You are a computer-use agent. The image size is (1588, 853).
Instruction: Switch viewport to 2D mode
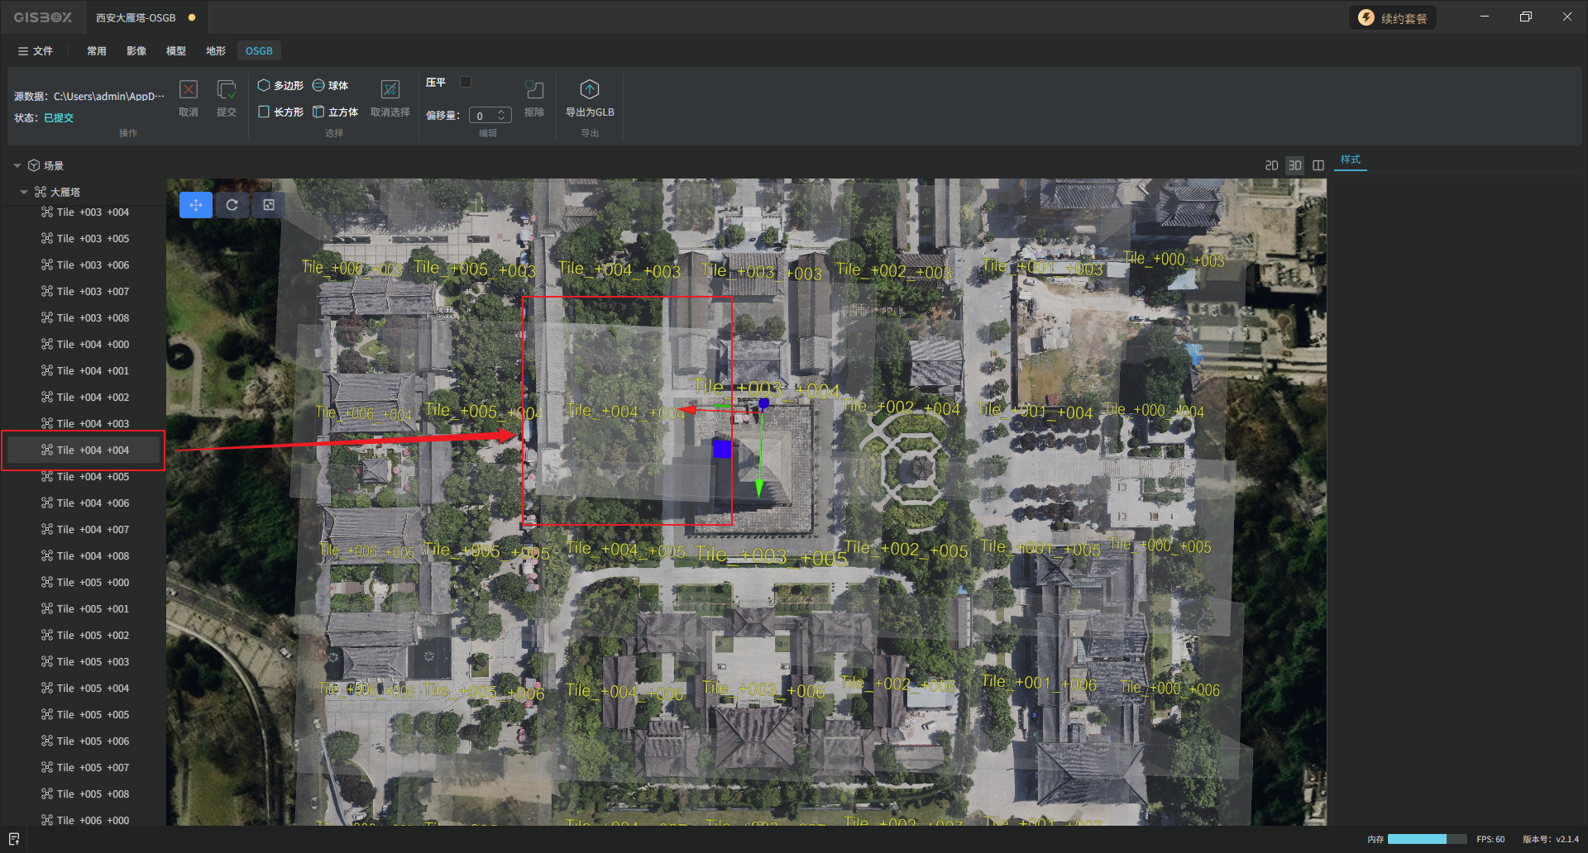coord(1271,165)
